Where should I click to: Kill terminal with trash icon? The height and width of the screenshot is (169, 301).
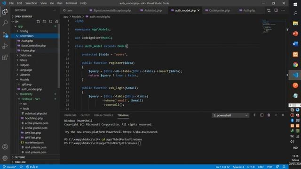(269, 115)
